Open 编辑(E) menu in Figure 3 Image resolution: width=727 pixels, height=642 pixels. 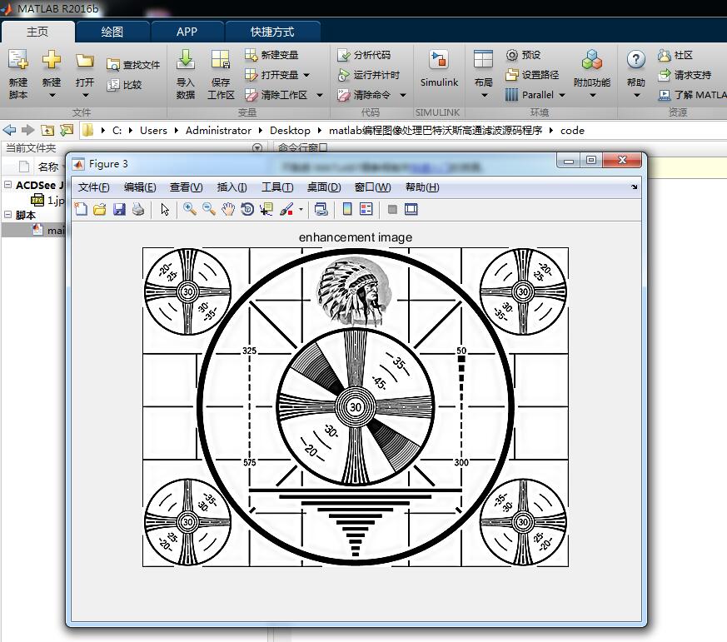click(x=140, y=187)
